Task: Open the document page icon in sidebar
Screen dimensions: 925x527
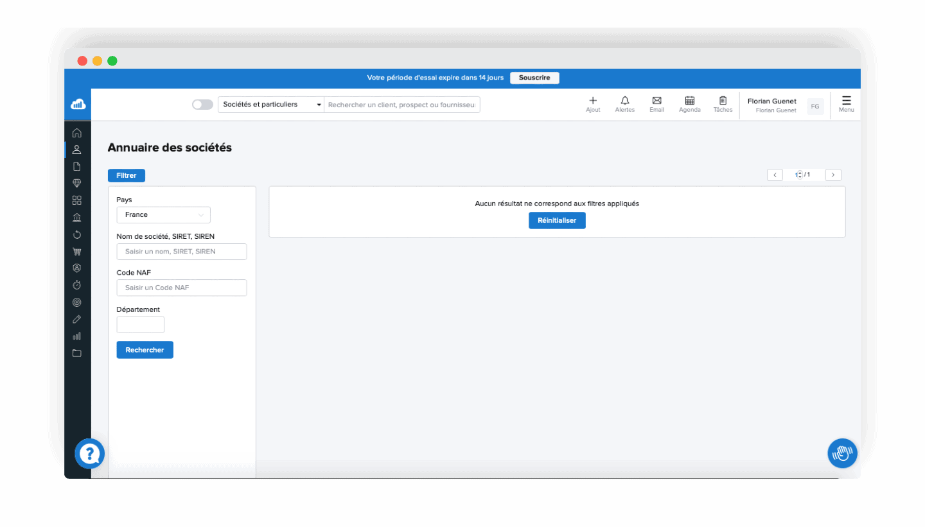Action: tap(77, 166)
